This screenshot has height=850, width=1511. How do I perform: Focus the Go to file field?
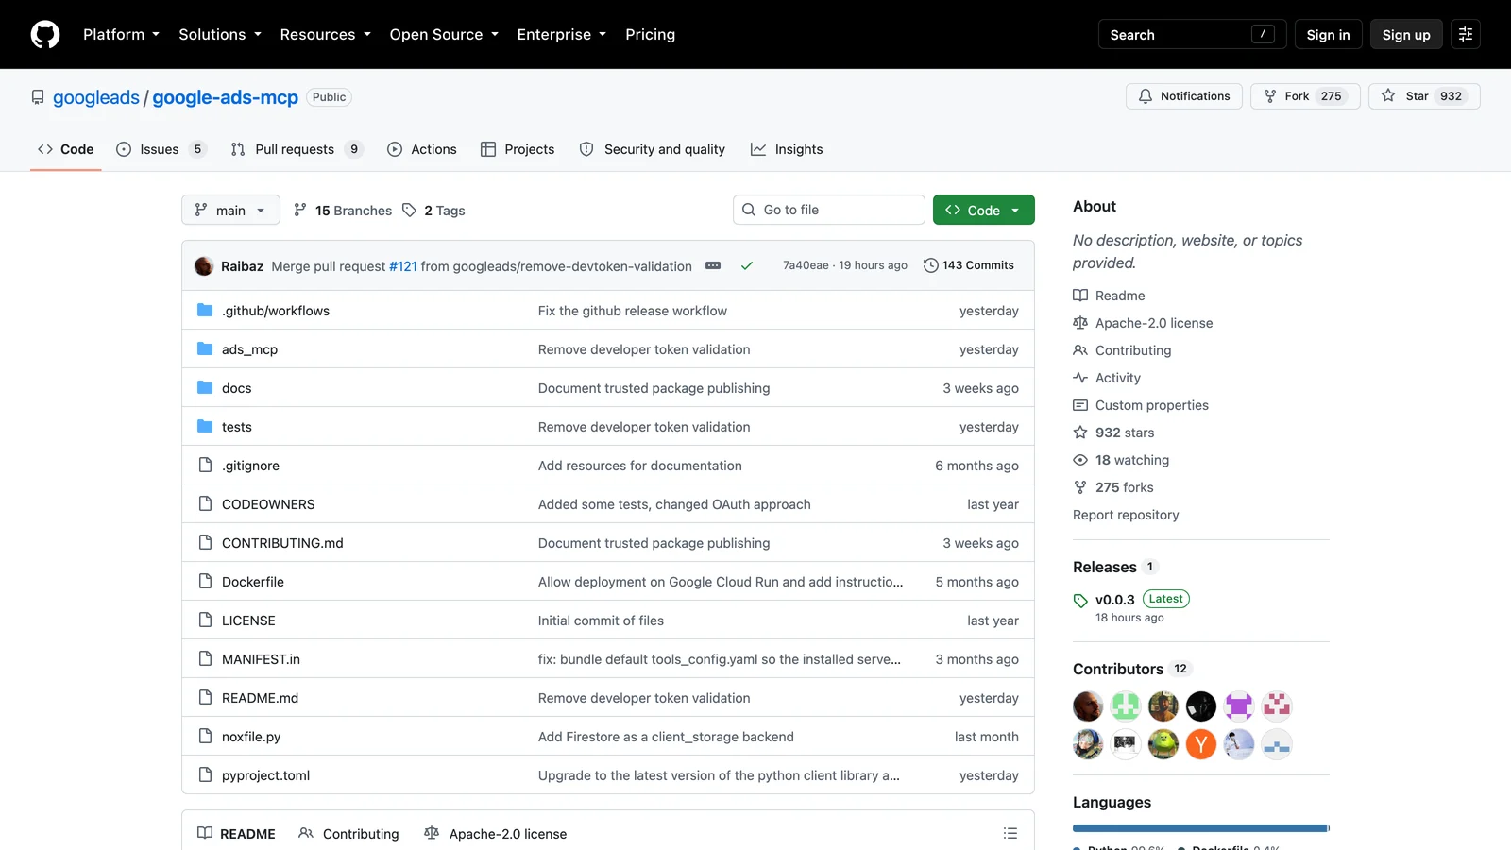click(829, 210)
